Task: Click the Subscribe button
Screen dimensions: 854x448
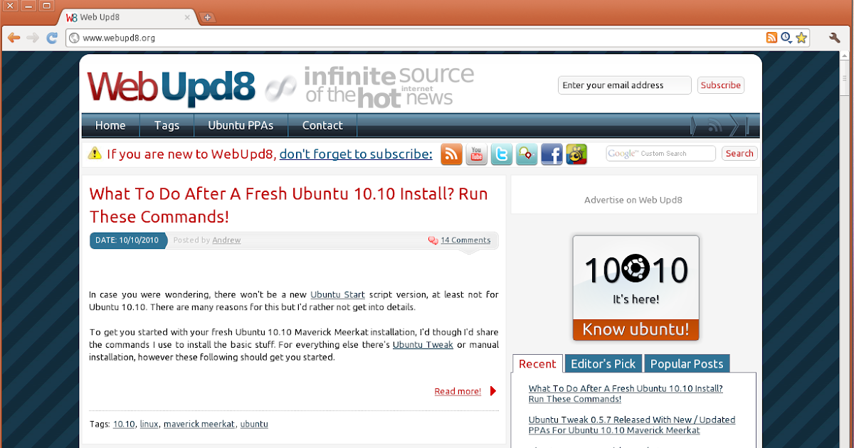Action: pos(720,85)
